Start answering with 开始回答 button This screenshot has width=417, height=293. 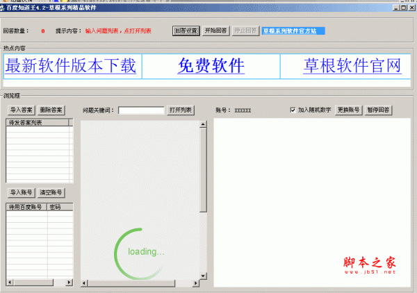[215, 31]
